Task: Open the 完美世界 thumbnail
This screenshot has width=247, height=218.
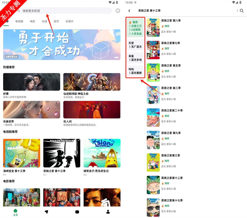Action: click(31, 110)
